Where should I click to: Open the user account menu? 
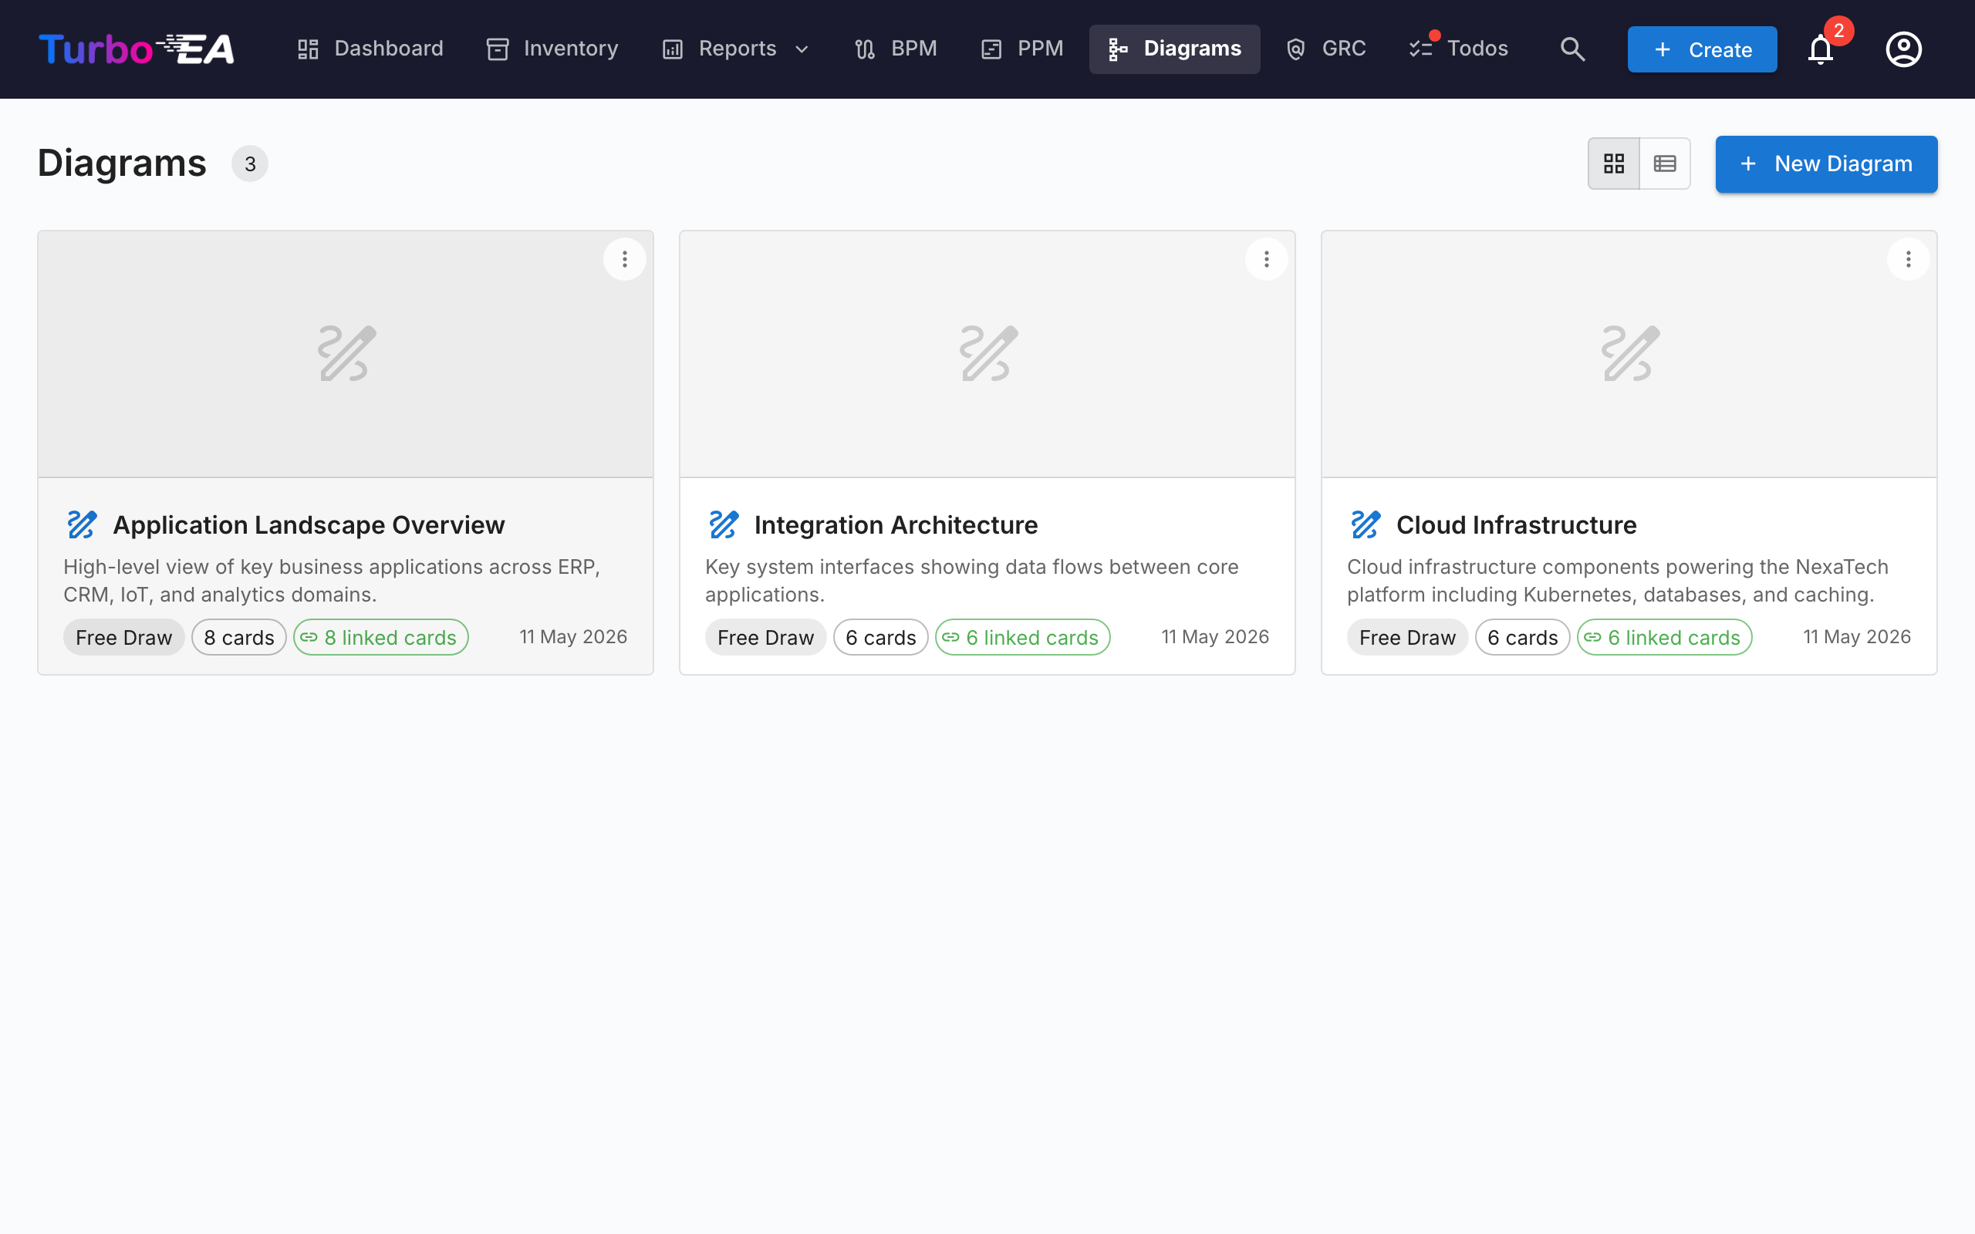tap(1903, 49)
